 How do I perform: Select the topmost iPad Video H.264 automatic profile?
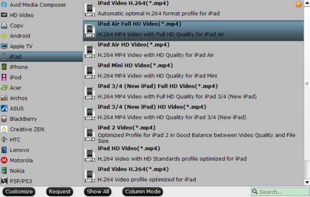(193, 10)
